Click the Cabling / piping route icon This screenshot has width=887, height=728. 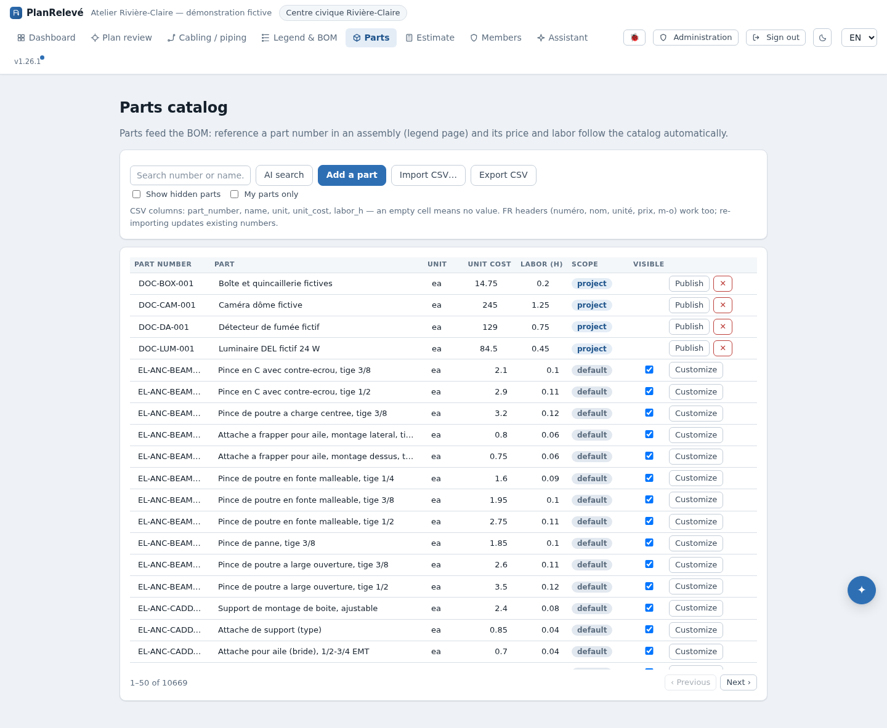pos(171,38)
